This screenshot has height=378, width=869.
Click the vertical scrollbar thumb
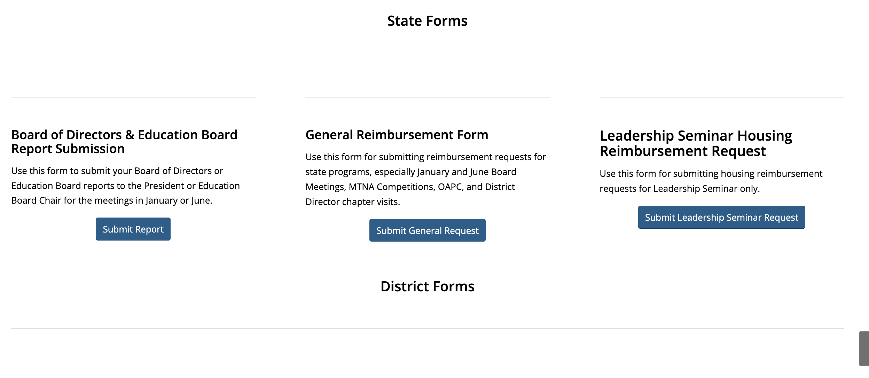(x=864, y=348)
